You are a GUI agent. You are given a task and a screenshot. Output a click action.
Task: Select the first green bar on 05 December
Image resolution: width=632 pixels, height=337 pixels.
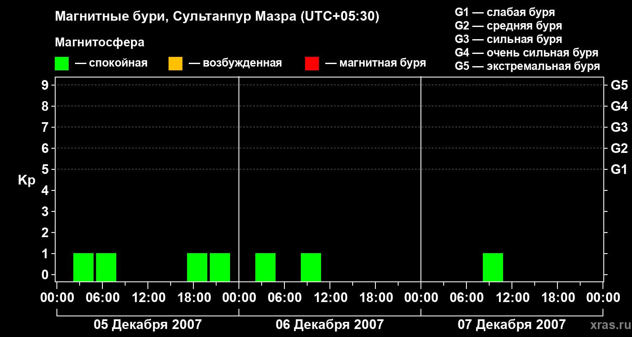click(83, 267)
